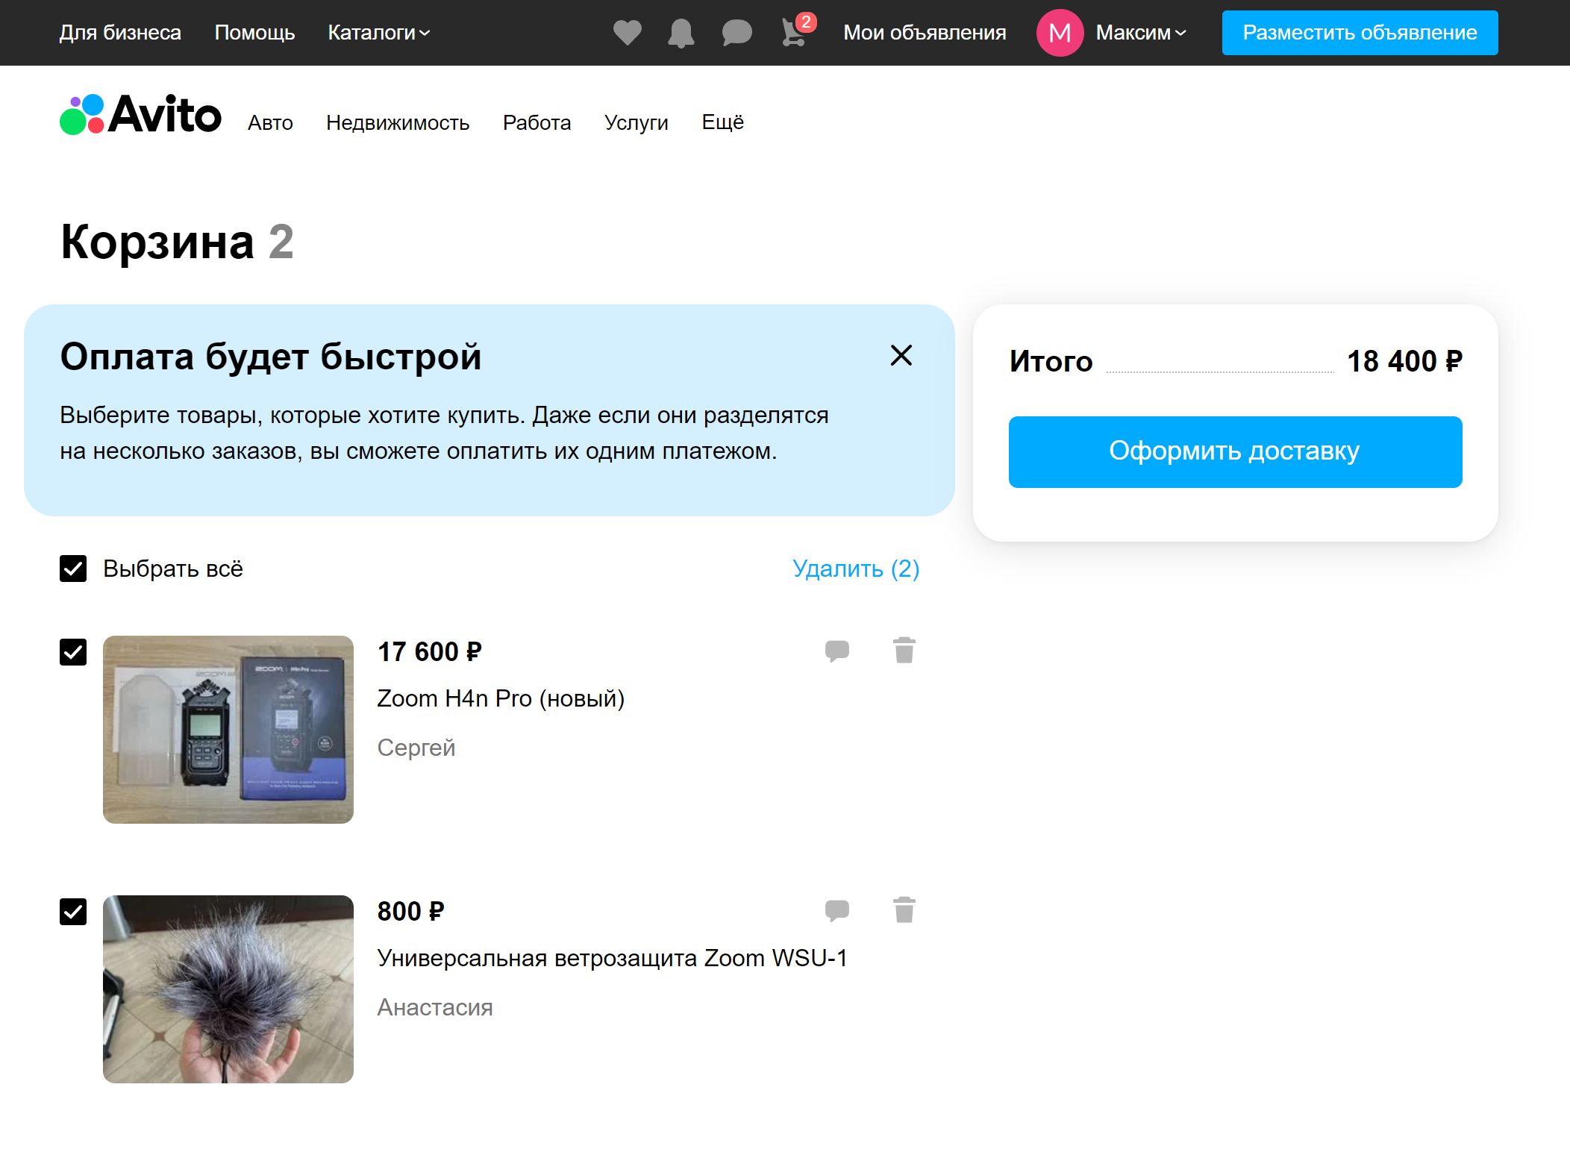The width and height of the screenshot is (1570, 1149).
Task: Uncheck the Выбрать всё checkbox
Action: click(x=73, y=569)
